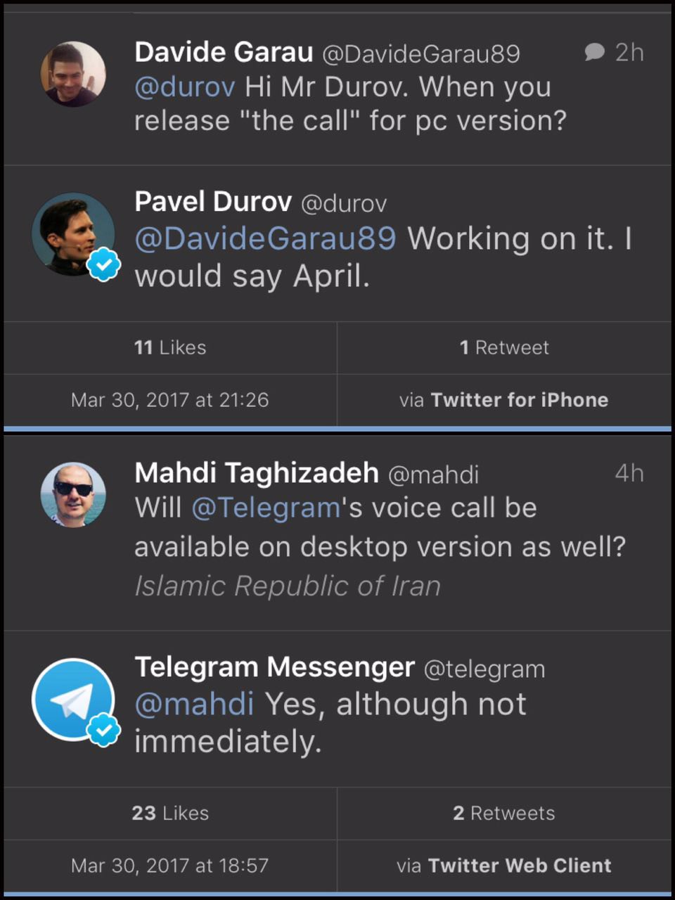Click the reply bubble icon next to 2h
Image resolution: width=675 pixels, height=900 pixels.
click(595, 52)
